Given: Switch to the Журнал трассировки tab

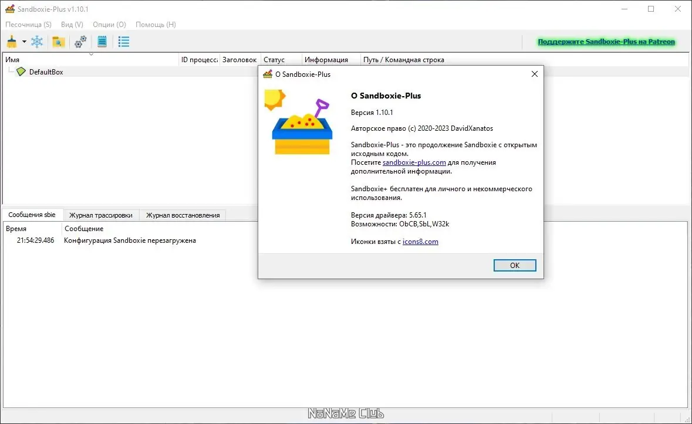Looking at the screenshot, I should (x=100, y=215).
